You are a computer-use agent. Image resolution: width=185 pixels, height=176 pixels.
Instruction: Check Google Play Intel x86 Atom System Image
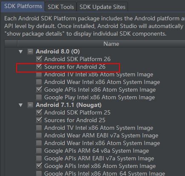pyautogui.click(x=39, y=97)
